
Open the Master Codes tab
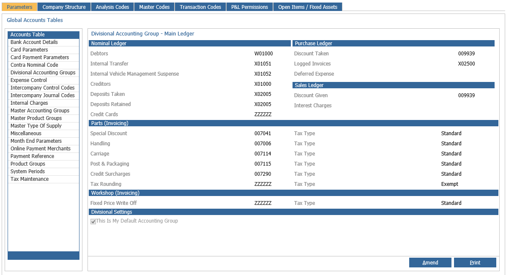tap(154, 7)
